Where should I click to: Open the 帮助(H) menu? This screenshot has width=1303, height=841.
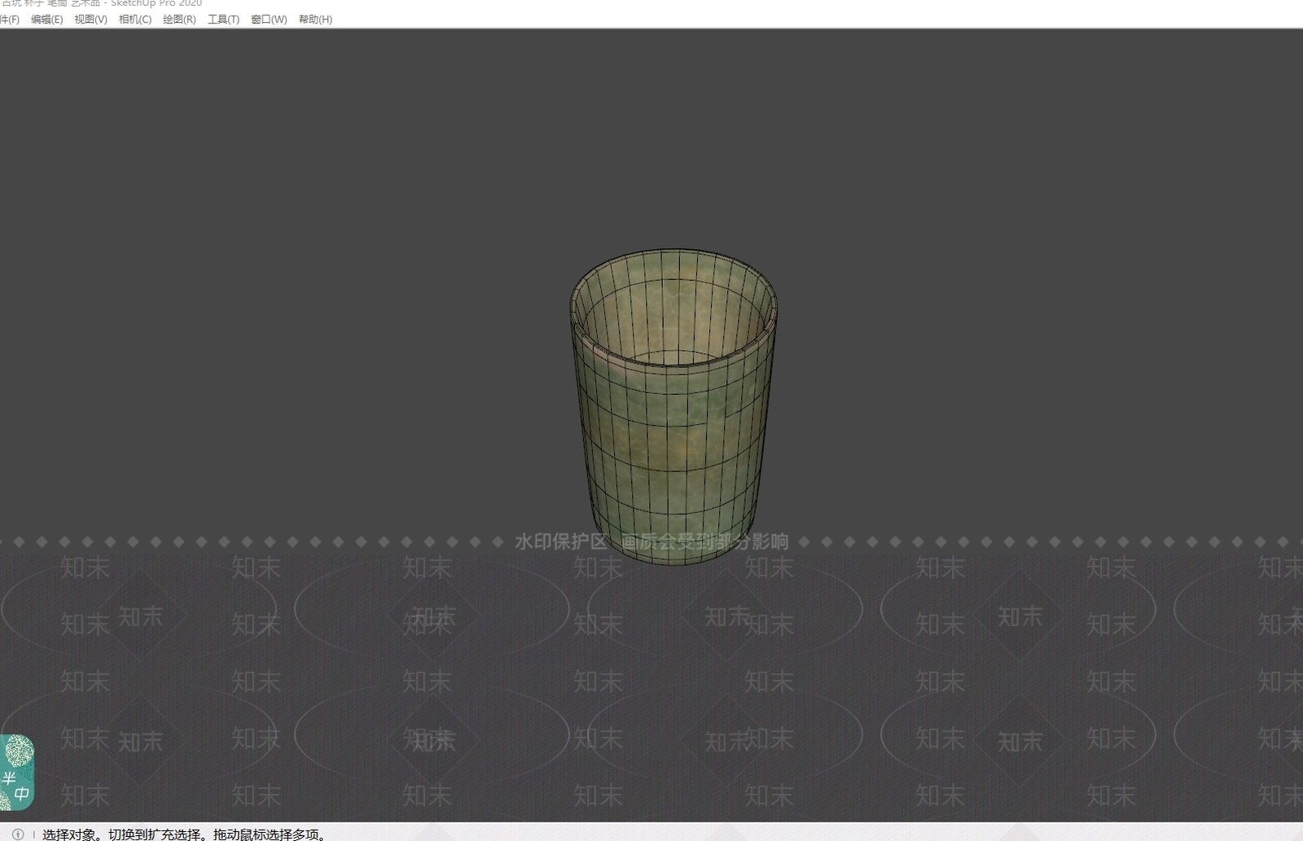tap(315, 20)
